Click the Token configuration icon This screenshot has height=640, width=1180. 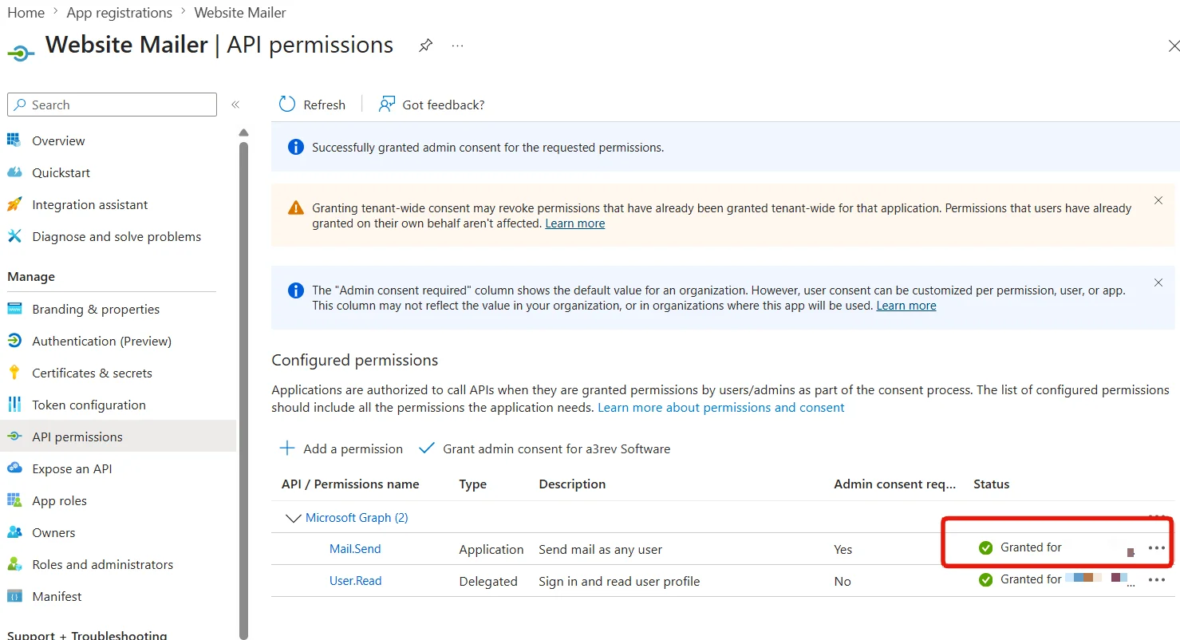(14, 405)
